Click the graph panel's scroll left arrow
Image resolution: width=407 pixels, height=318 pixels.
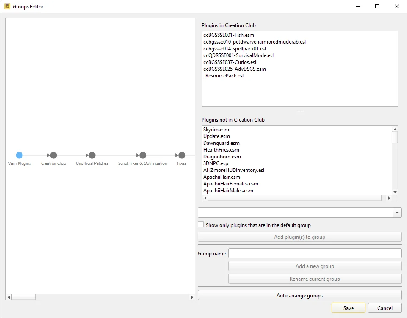pos(9,297)
